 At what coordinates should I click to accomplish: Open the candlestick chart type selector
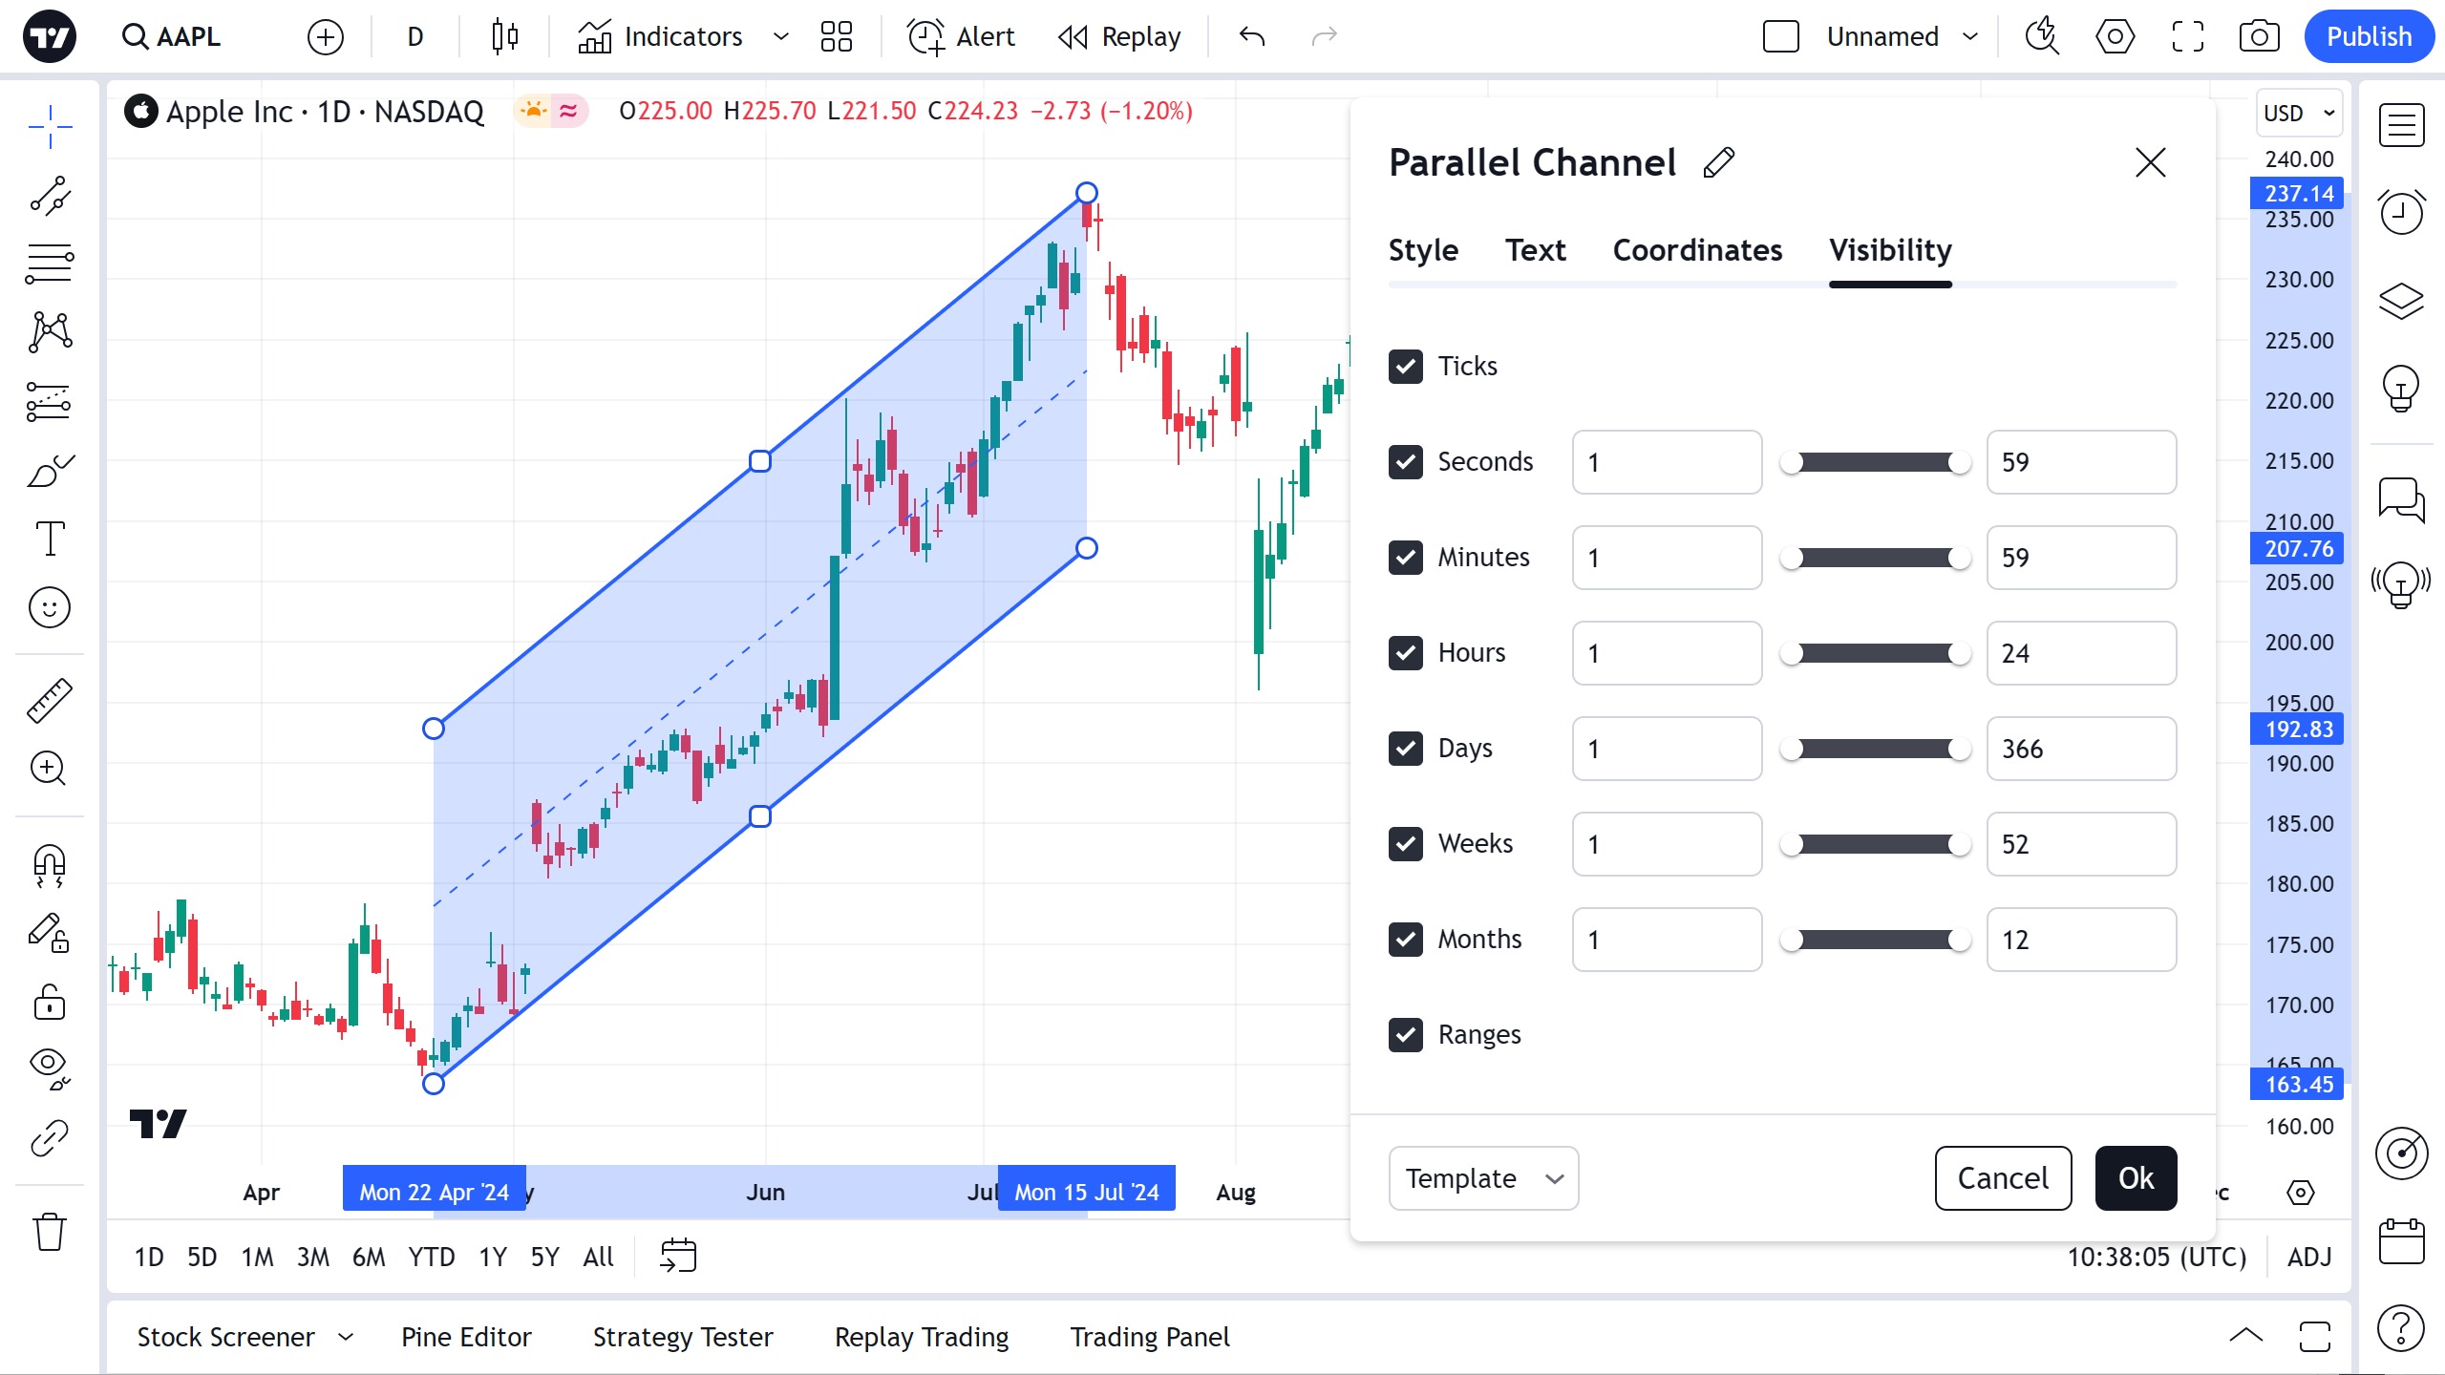(504, 36)
